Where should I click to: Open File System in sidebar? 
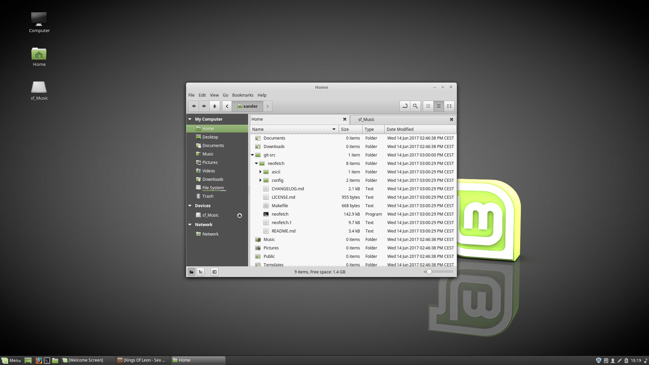click(213, 188)
